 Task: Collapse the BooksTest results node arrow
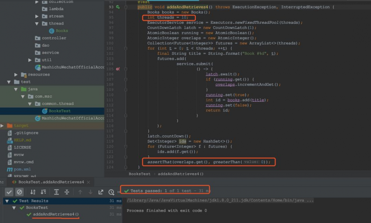click(x=14, y=208)
